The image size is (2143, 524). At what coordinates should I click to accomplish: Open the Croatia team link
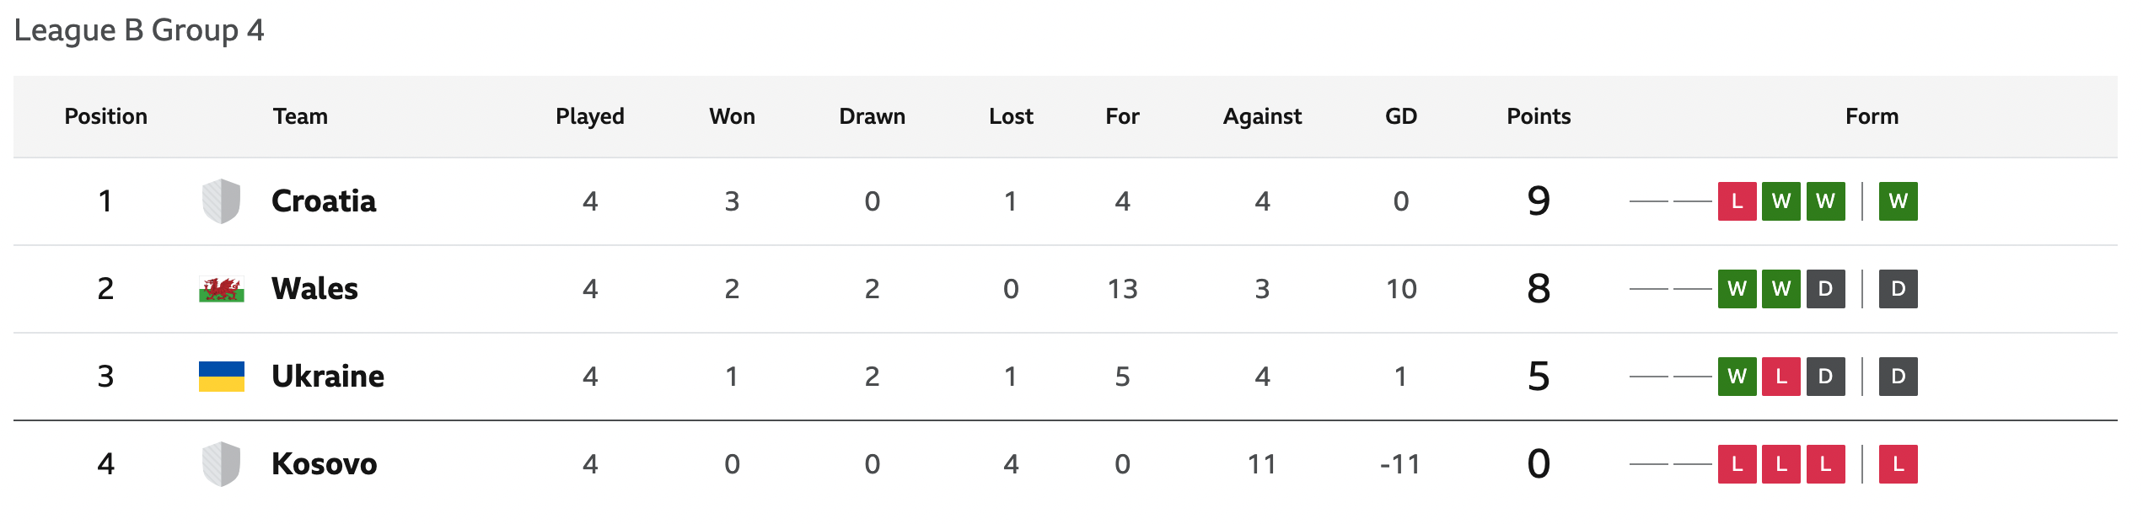click(324, 201)
